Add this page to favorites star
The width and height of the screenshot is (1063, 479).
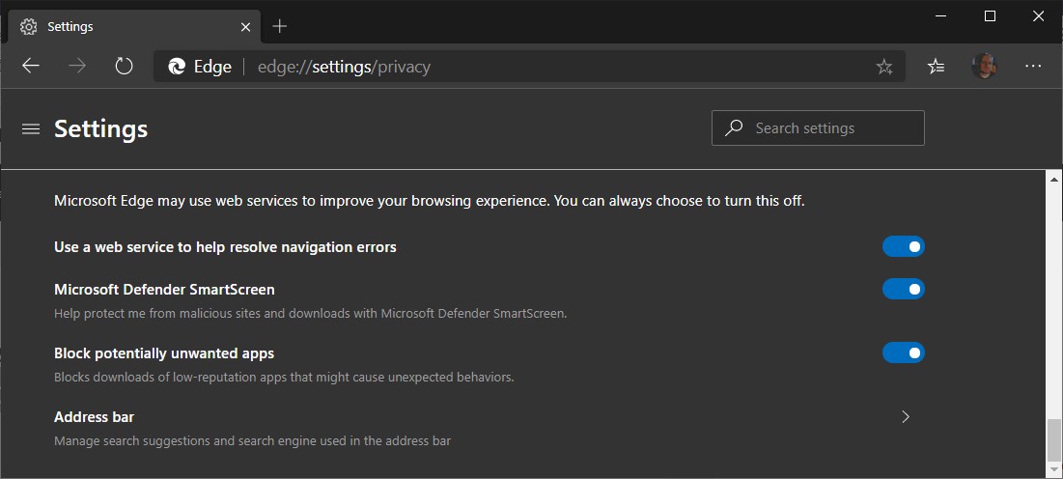tap(884, 67)
